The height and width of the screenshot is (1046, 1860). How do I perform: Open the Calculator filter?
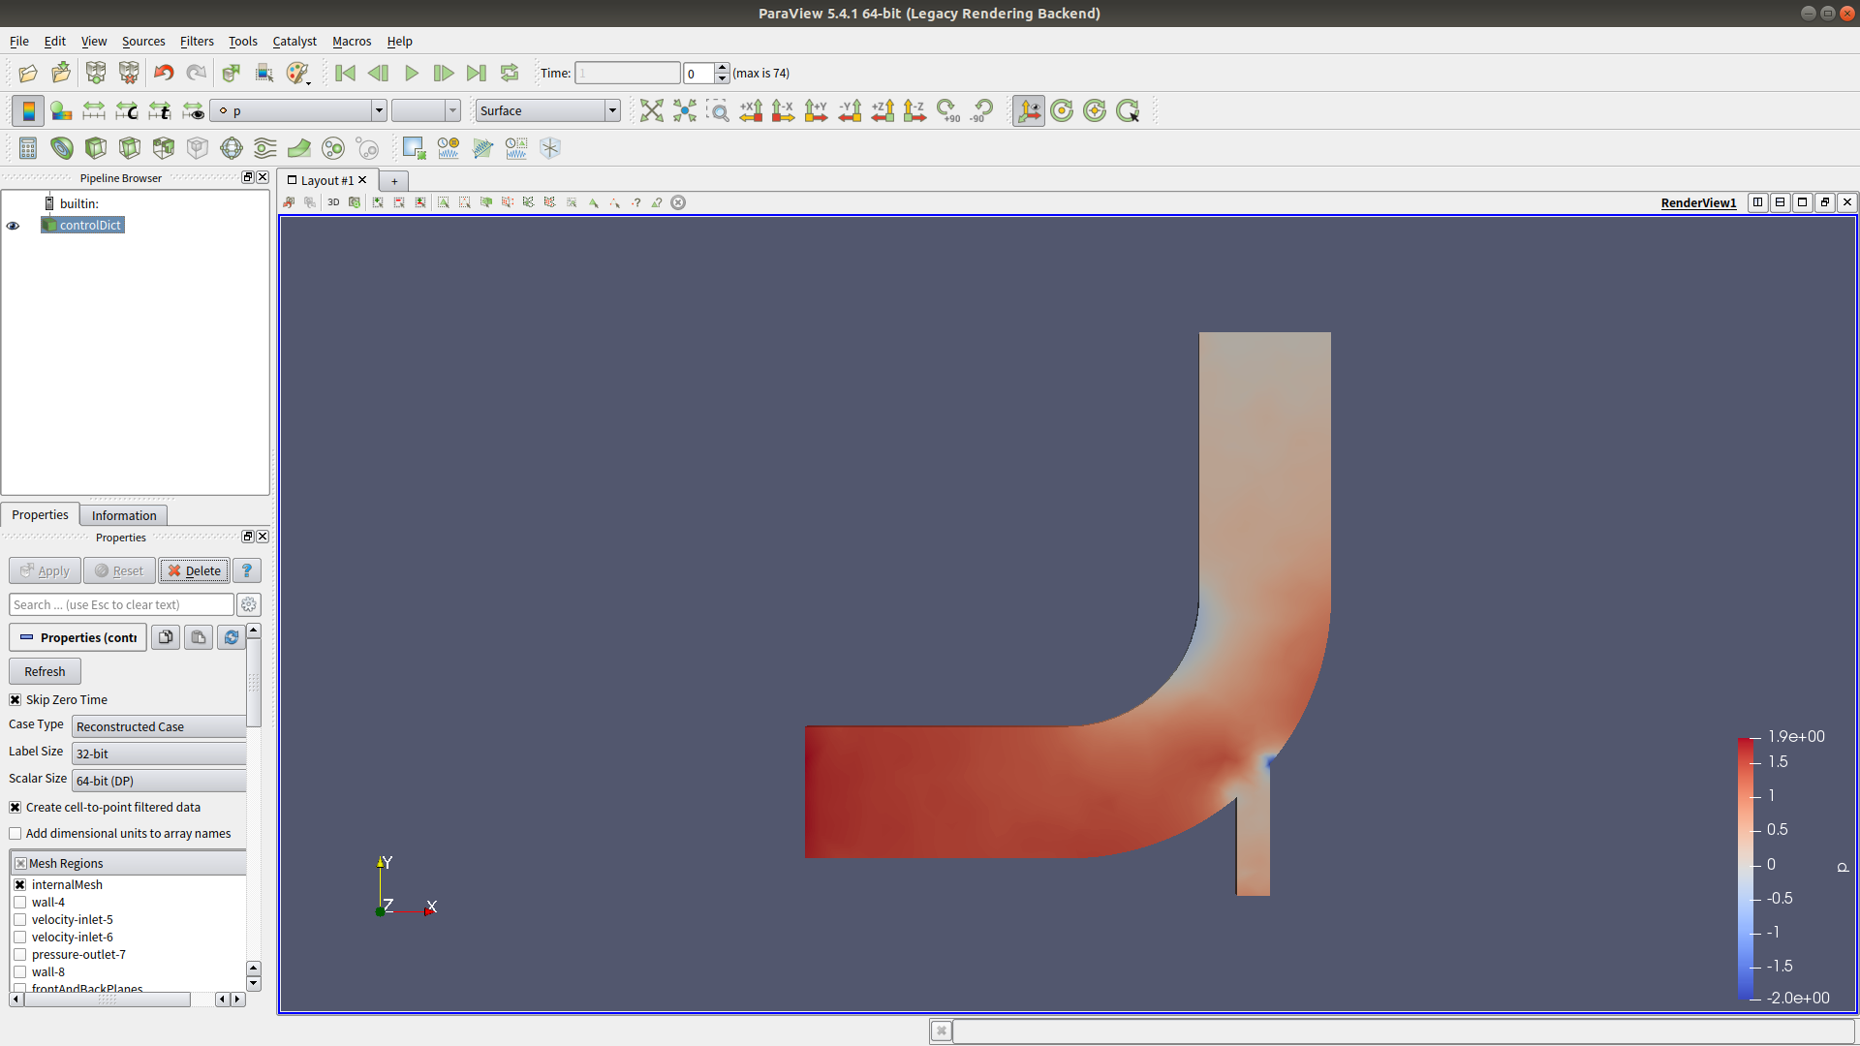tap(28, 148)
